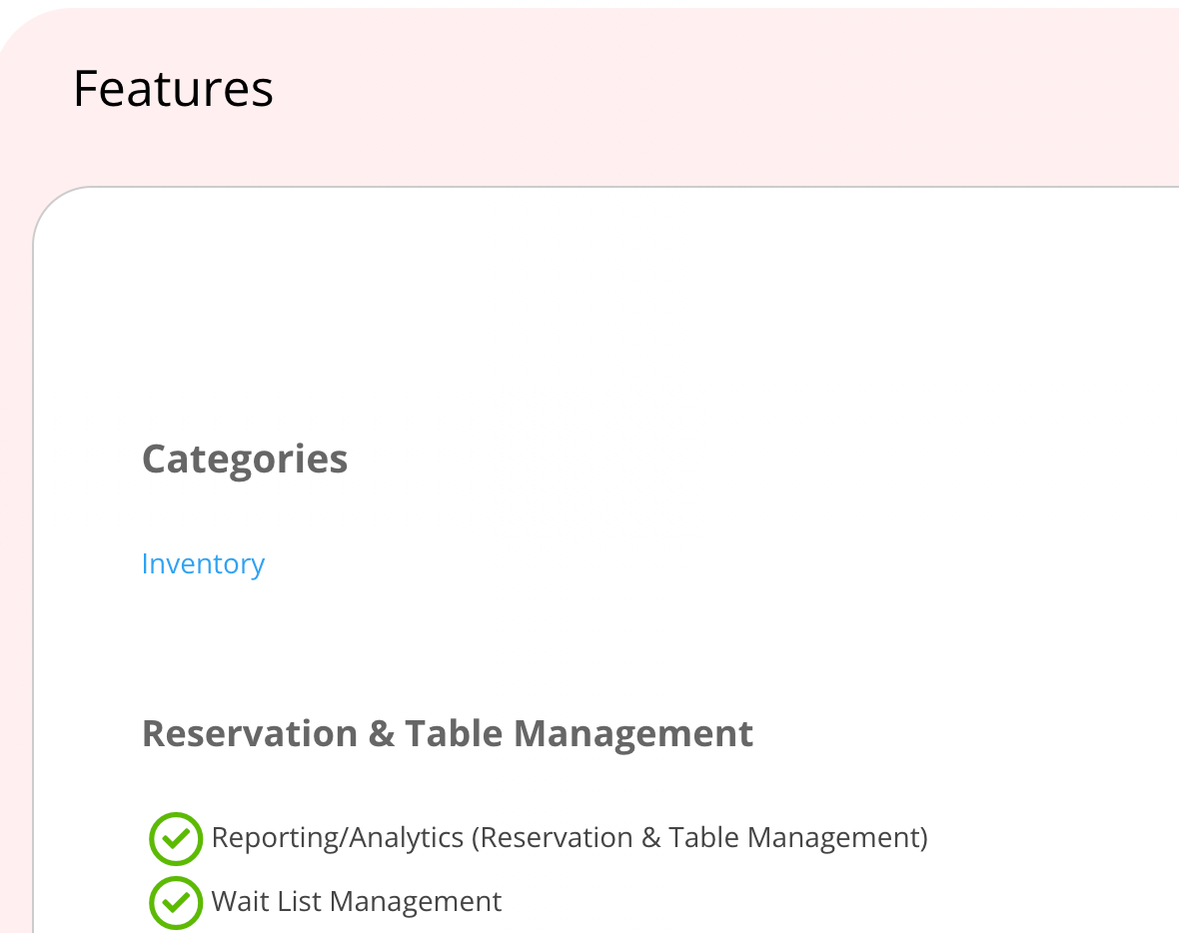
Task: Click empty area above Categories in white card
Action: [x=601, y=316]
